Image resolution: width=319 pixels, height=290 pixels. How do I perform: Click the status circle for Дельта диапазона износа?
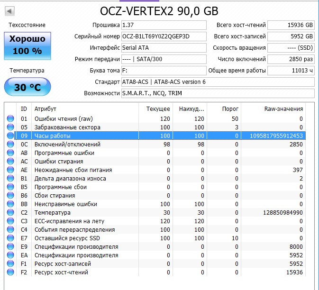click(x=10, y=178)
